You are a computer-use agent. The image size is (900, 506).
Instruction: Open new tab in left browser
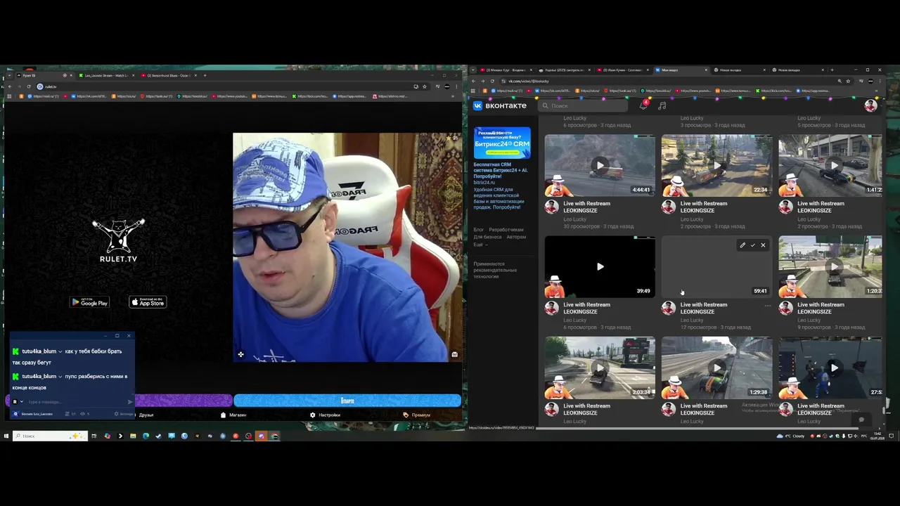205,75
